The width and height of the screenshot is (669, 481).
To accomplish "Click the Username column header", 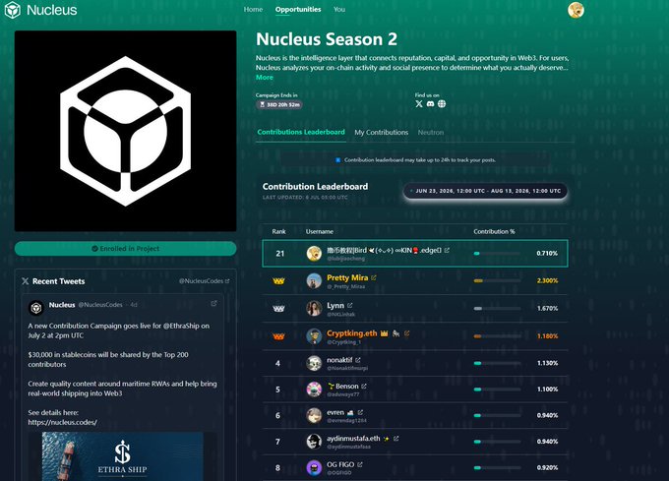I will (x=320, y=231).
